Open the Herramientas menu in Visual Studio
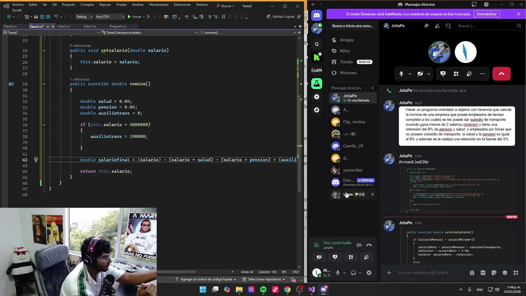This screenshot has width=526, height=296. click(159, 5)
